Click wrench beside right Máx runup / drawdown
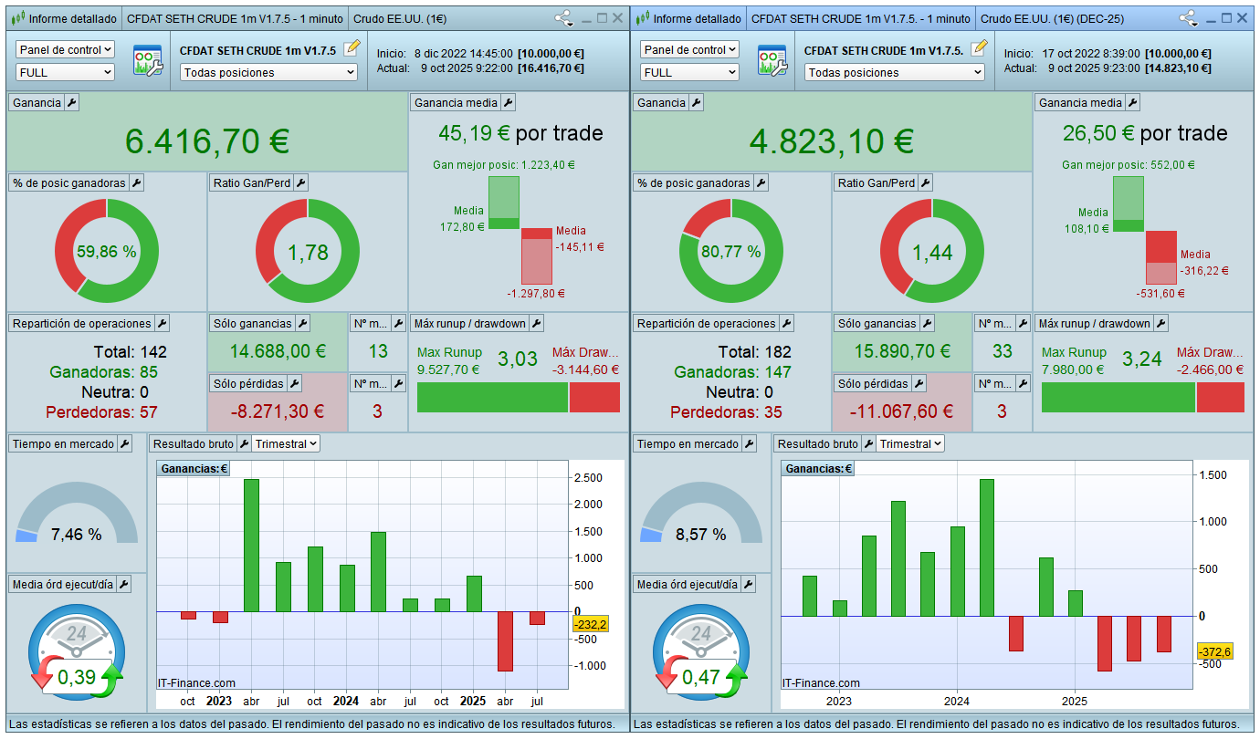Viewport: 1260px width, 739px height. [1160, 324]
